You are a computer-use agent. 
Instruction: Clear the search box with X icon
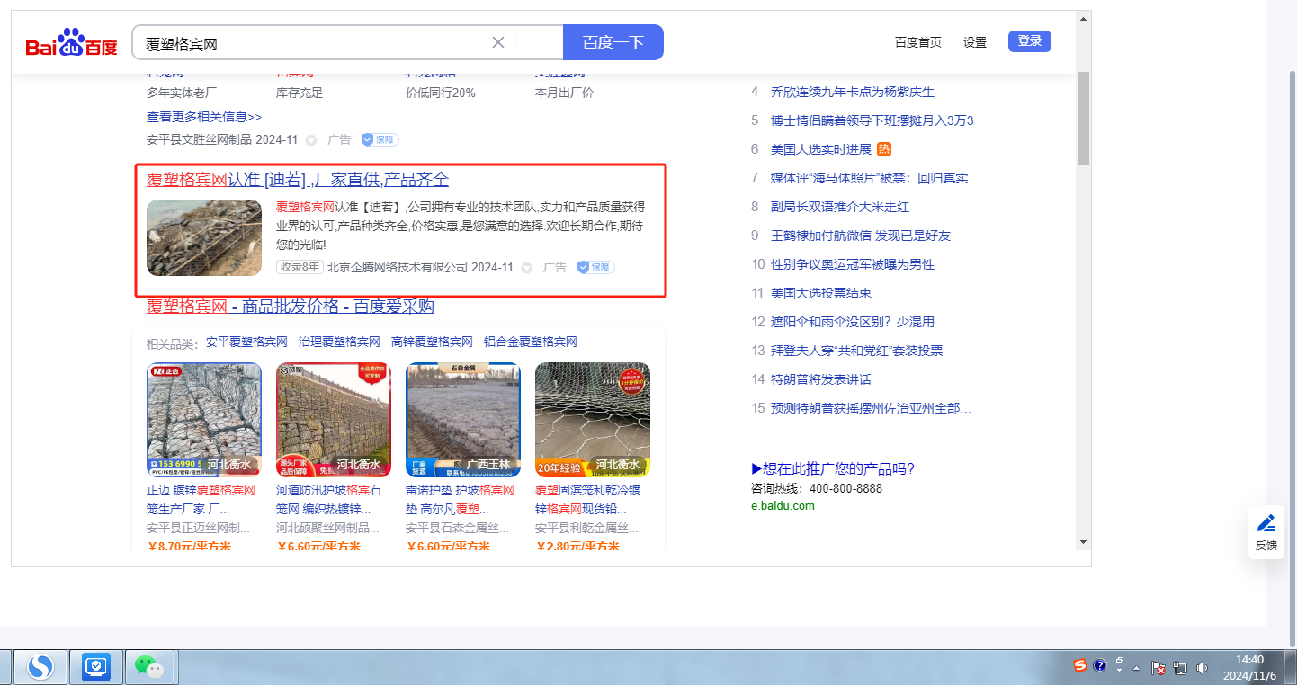coord(498,42)
